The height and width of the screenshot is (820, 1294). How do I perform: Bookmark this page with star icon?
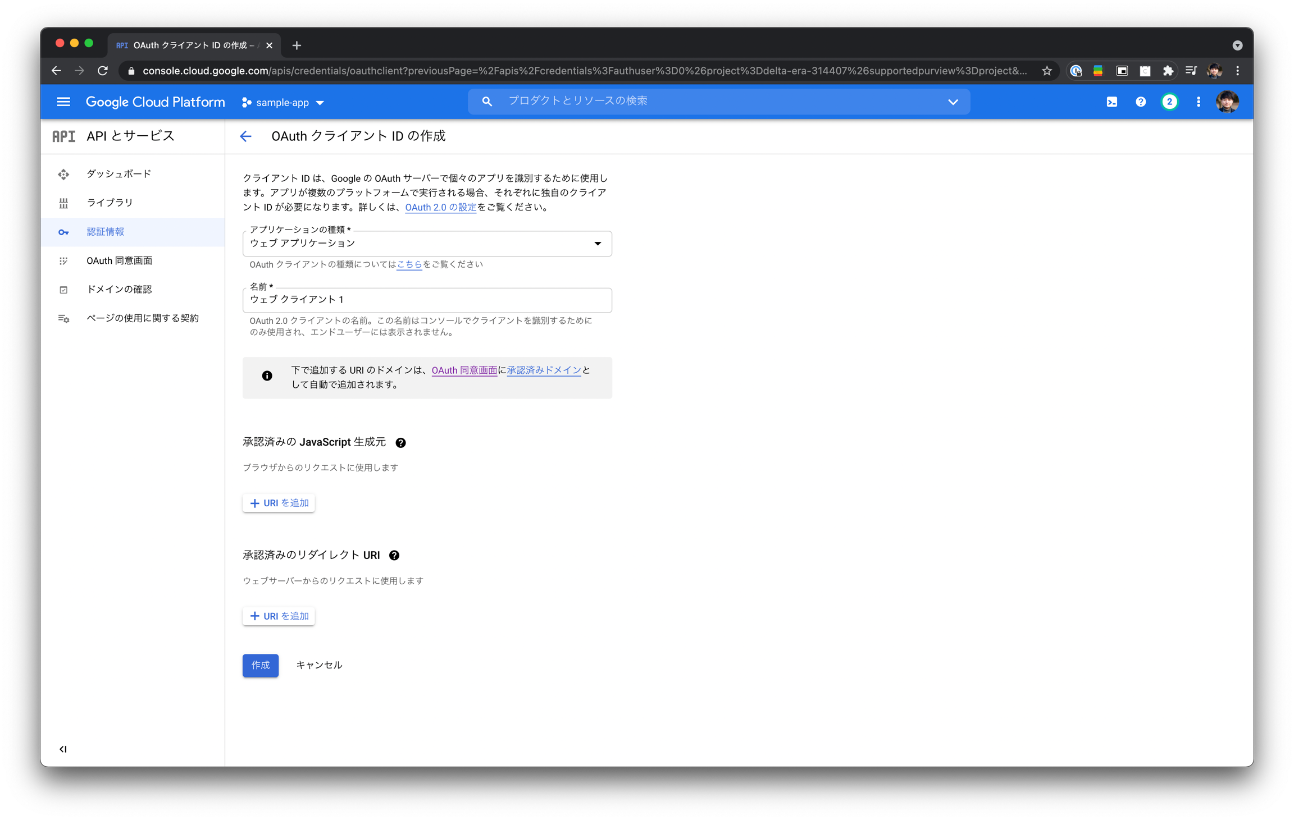click(x=1046, y=71)
